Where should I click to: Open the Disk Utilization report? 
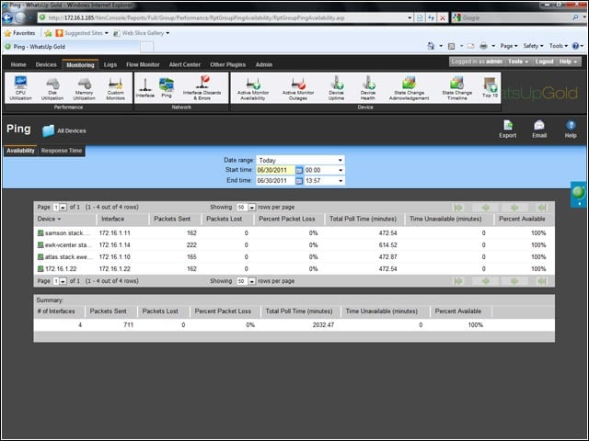(x=52, y=88)
